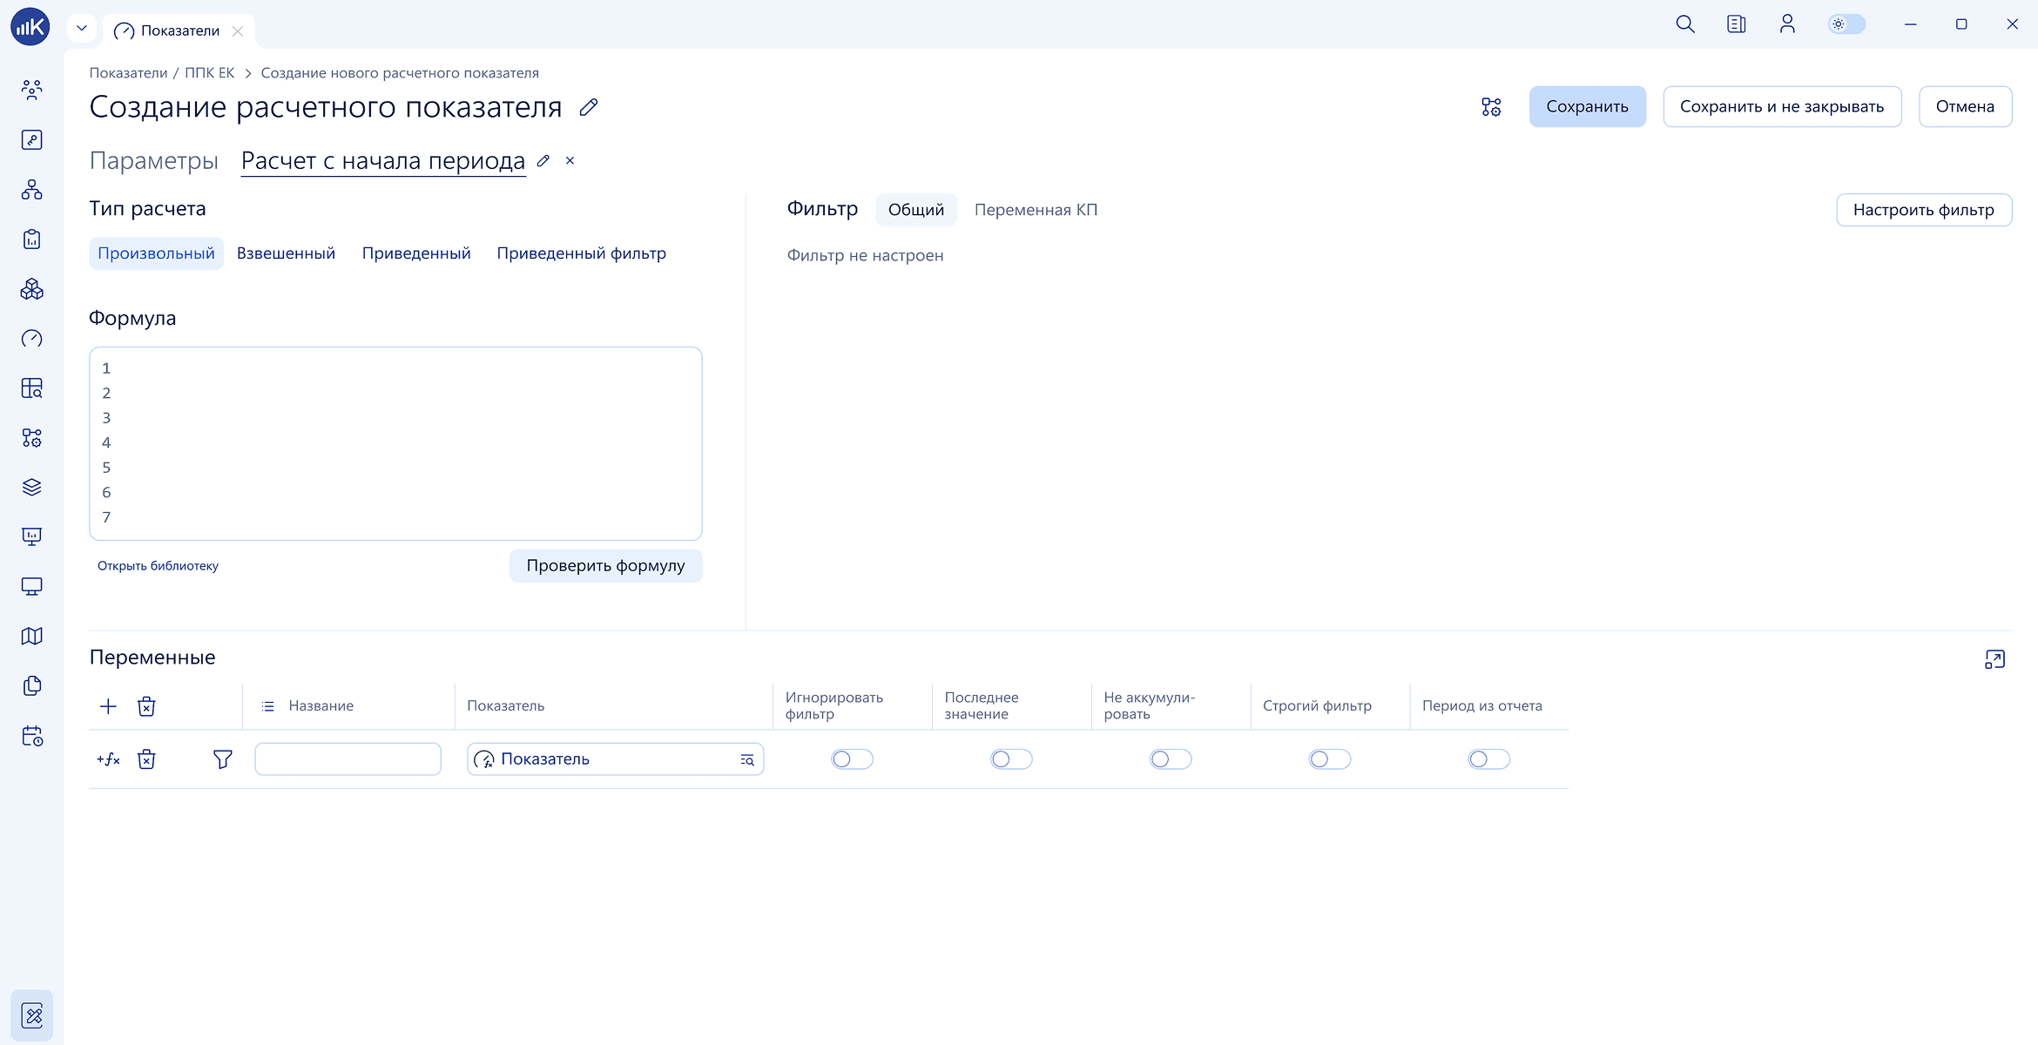Toggle the Период из отчета switch
The width and height of the screenshot is (2038, 1045).
point(1489,759)
